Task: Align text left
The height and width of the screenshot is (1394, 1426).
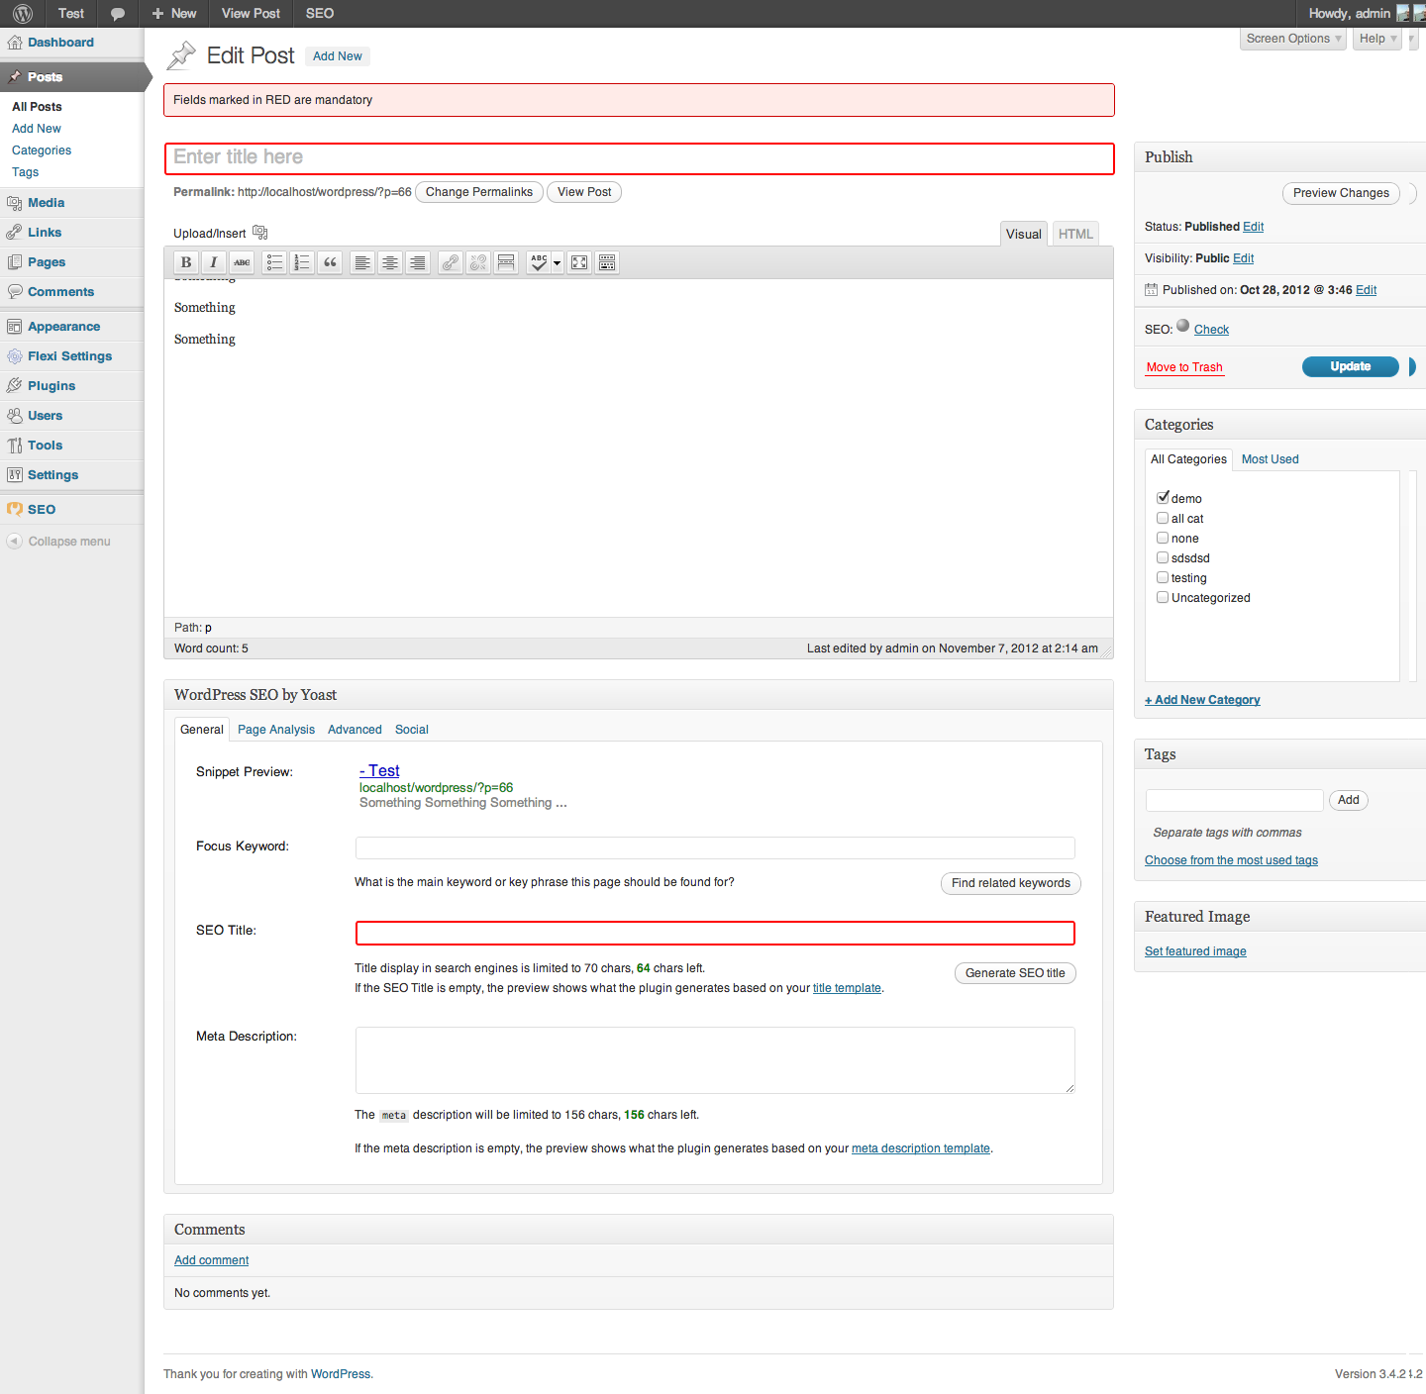Action: pyautogui.click(x=362, y=262)
